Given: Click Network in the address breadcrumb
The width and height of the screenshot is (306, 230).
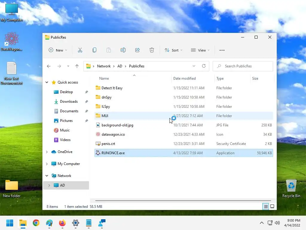Looking at the screenshot, I should point(104,66).
